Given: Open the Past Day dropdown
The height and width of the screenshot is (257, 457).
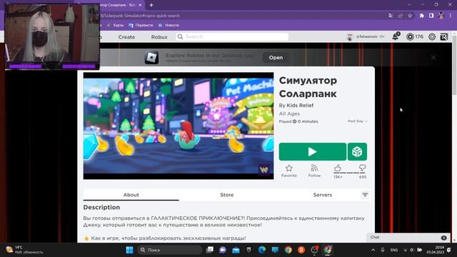Looking at the screenshot, I should click(x=357, y=121).
